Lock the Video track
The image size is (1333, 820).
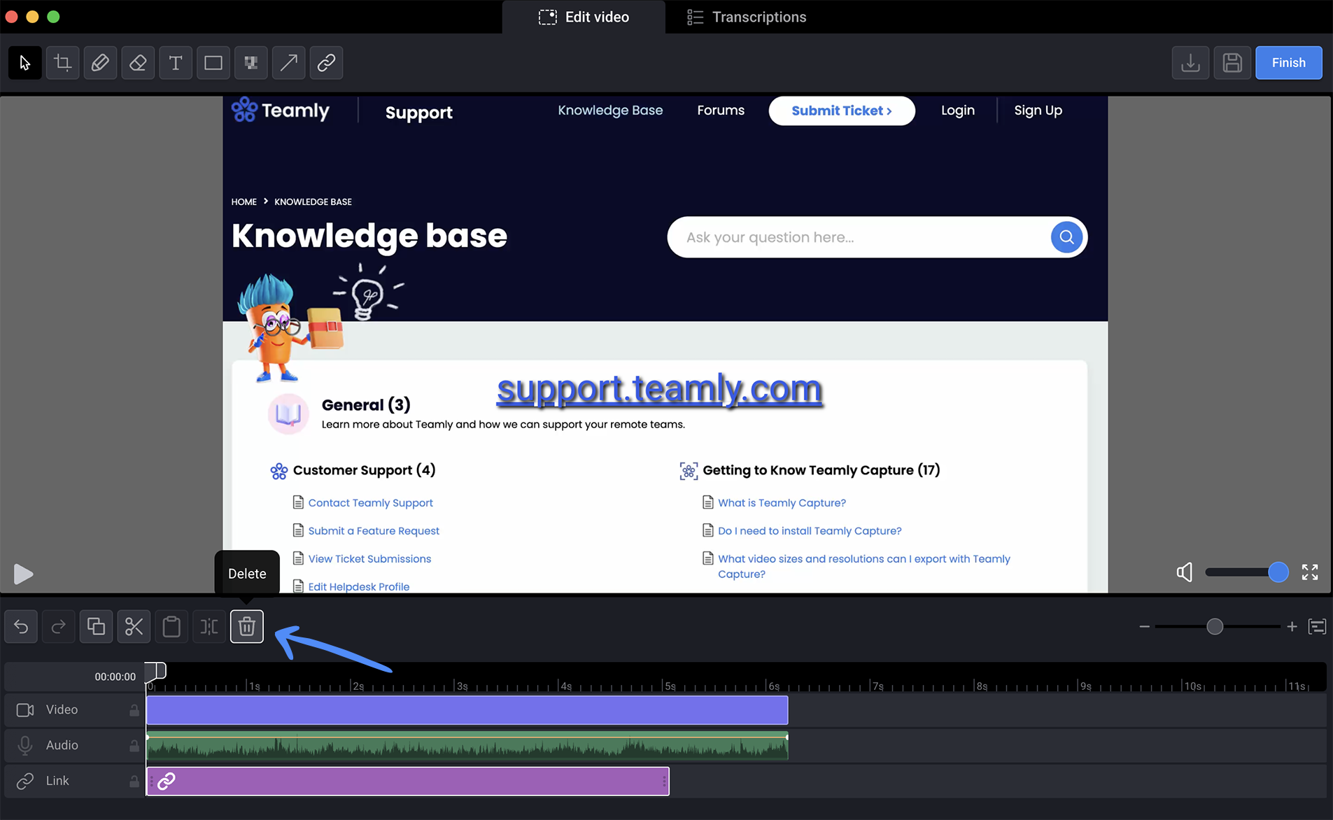134,709
